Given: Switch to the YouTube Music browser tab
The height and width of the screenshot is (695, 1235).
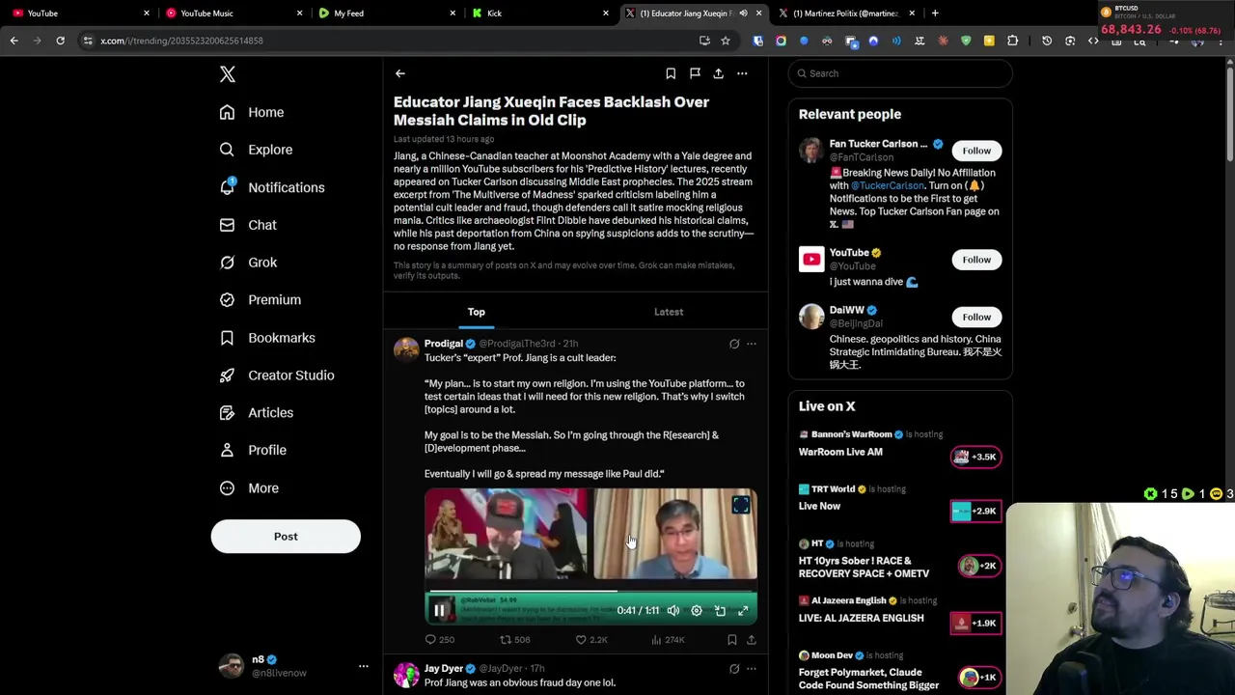Looking at the screenshot, I should (232, 14).
